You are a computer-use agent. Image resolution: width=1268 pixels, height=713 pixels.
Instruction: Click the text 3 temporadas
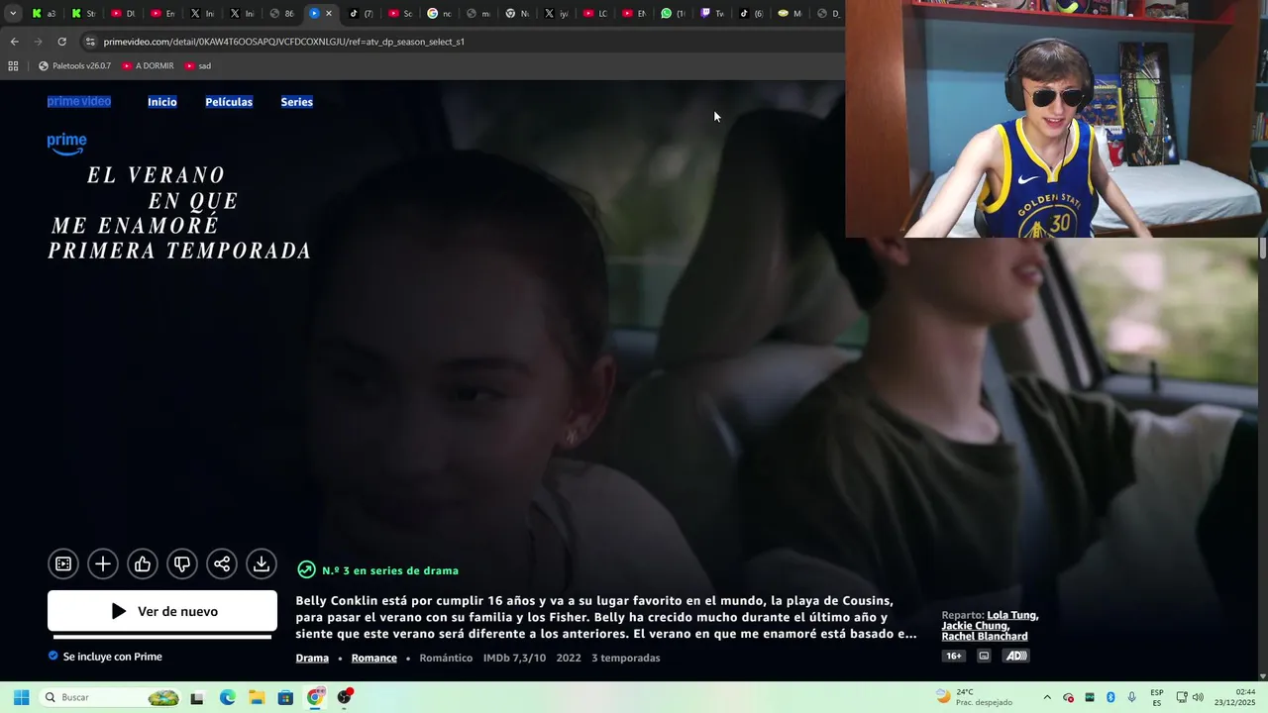pyautogui.click(x=626, y=658)
